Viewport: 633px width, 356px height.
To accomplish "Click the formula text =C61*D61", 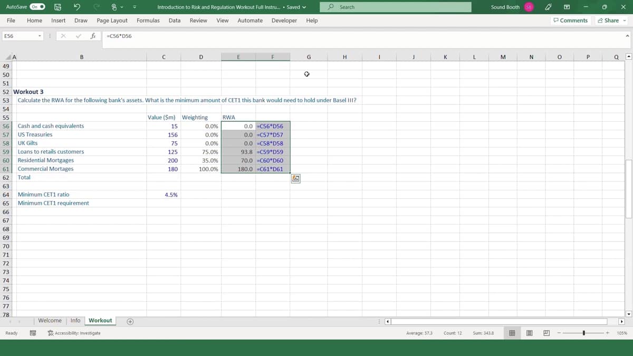I will (x=270, y=169).
